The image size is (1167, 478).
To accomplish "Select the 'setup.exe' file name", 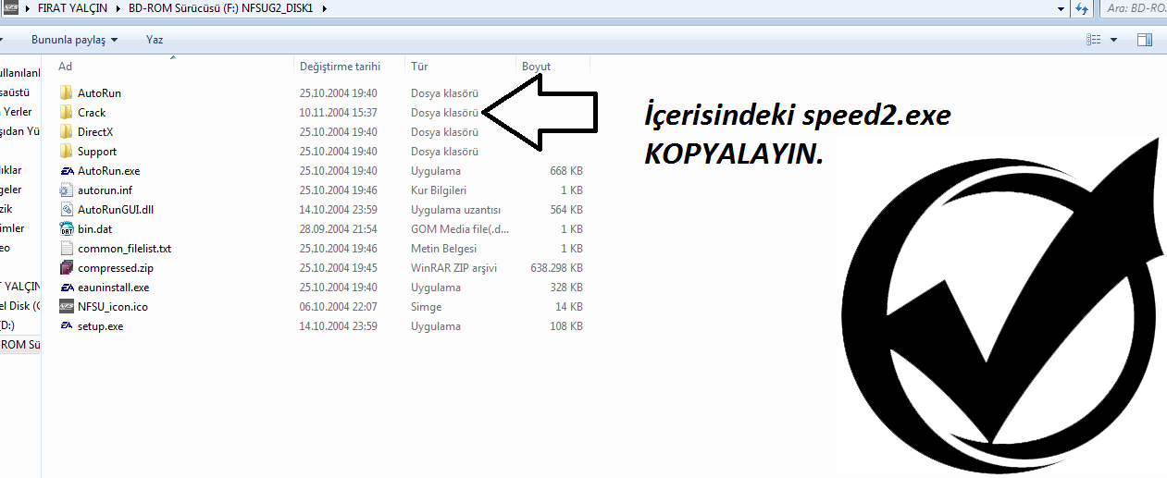I will 100,325.
